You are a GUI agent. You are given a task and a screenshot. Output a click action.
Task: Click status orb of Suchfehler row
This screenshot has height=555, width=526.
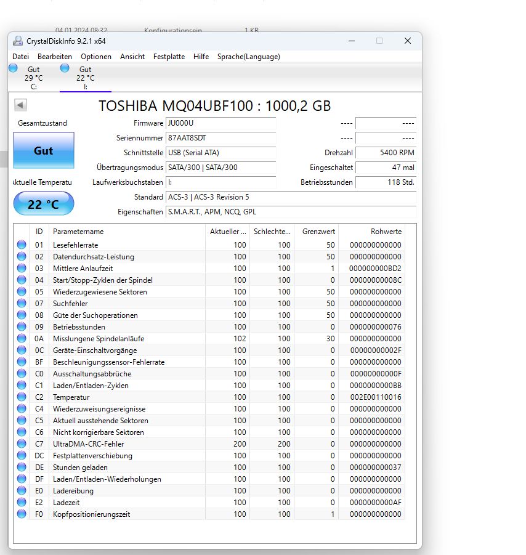[22, 303]
